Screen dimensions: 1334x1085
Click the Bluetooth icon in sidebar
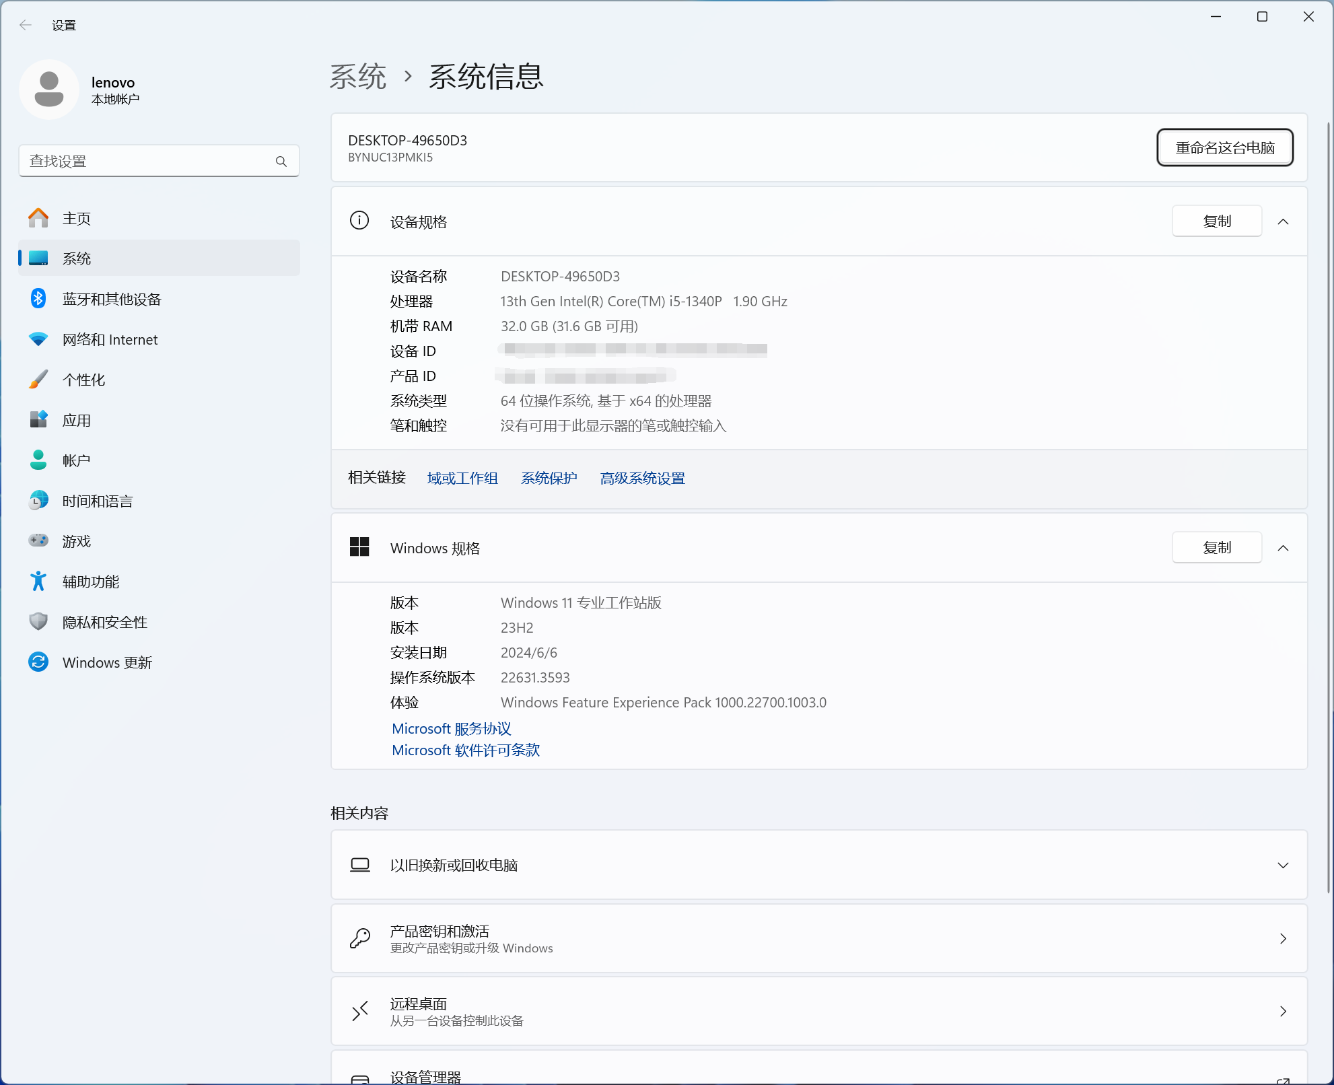38,298
